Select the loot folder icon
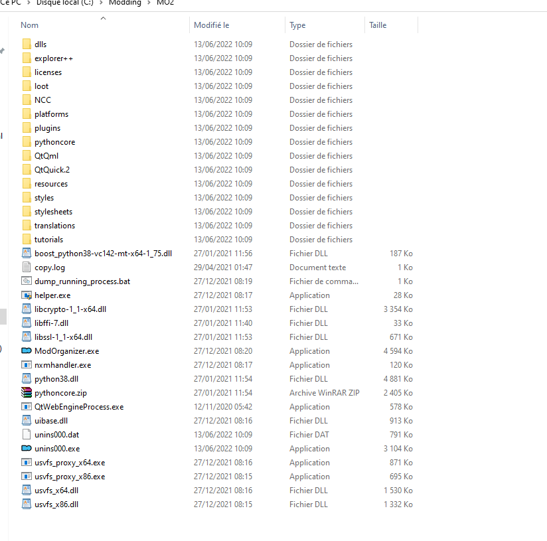Viewport: 547px width, 541px height. click(x=27, y=86)
